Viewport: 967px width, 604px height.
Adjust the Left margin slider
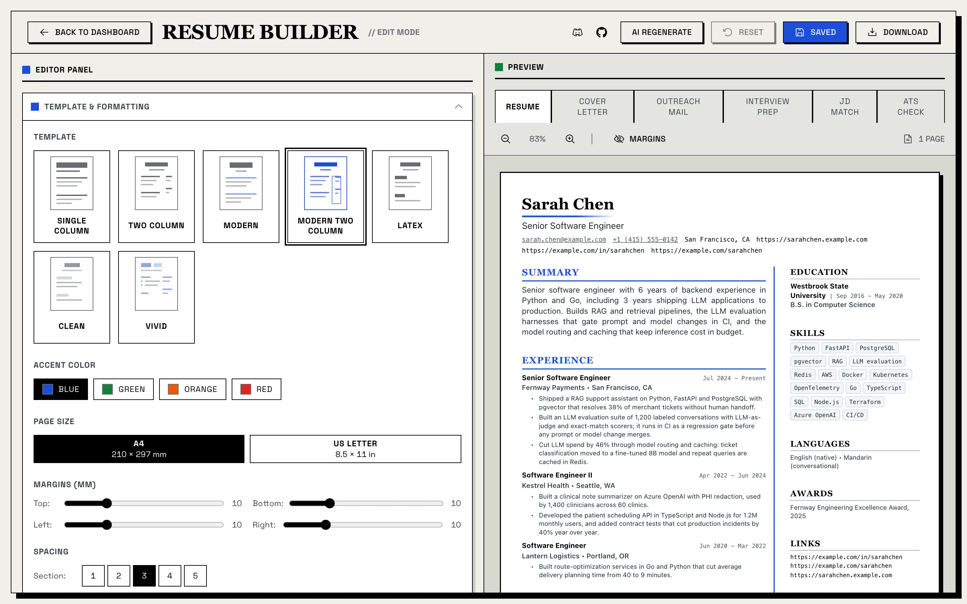[x=144, y=525]
